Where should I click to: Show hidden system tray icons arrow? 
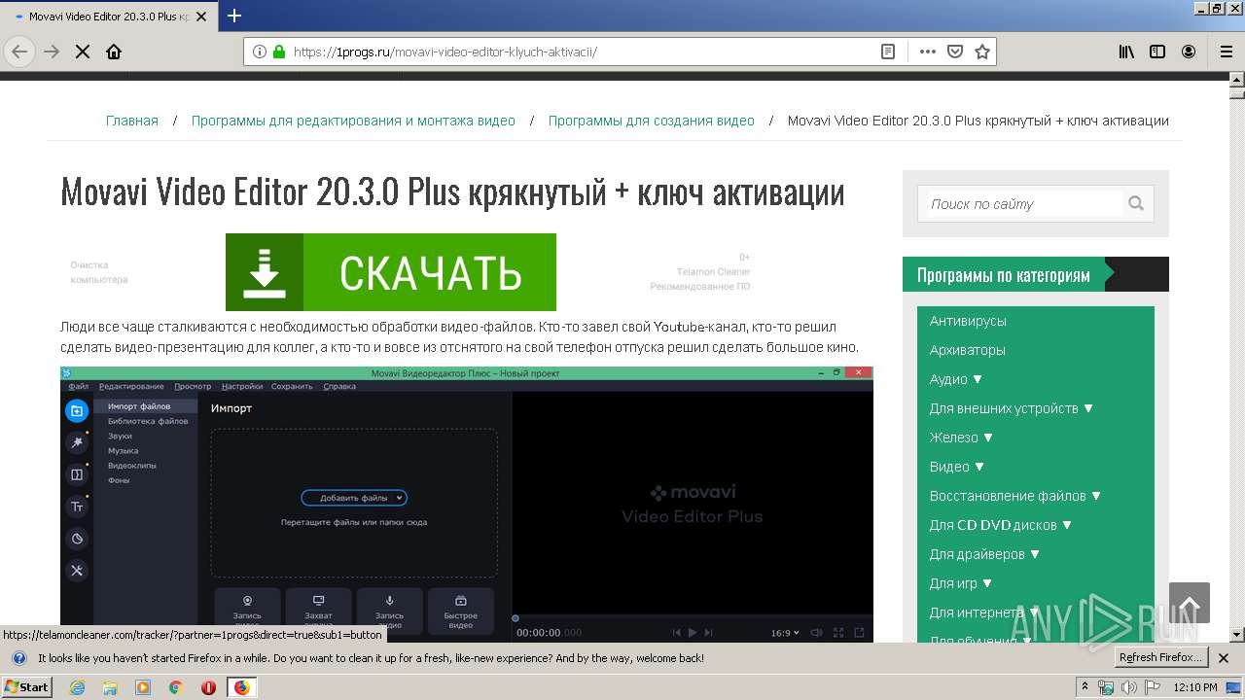(x=1085, y=686)
